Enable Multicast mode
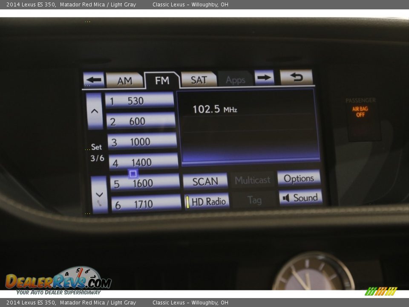The height and width of the screenshot is (307, 409). (253, 180)
